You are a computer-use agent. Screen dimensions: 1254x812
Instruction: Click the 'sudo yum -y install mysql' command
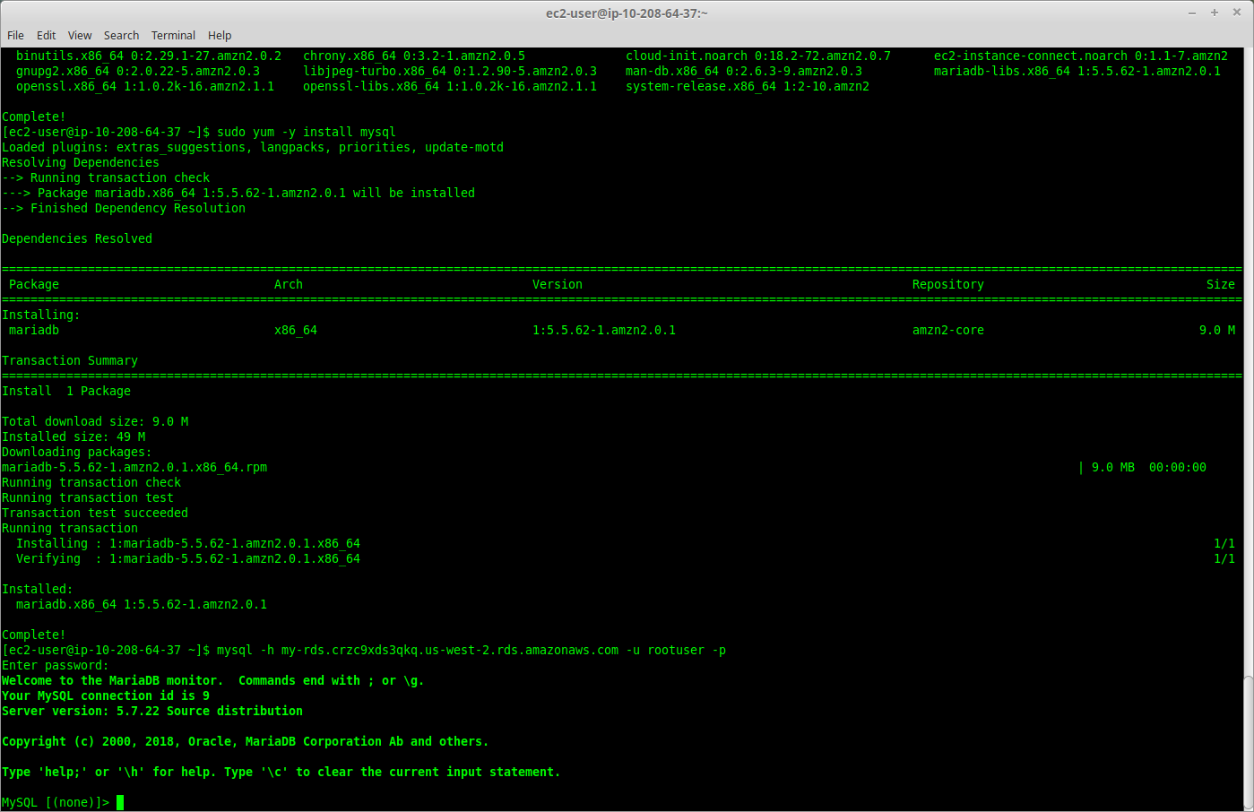307,132
